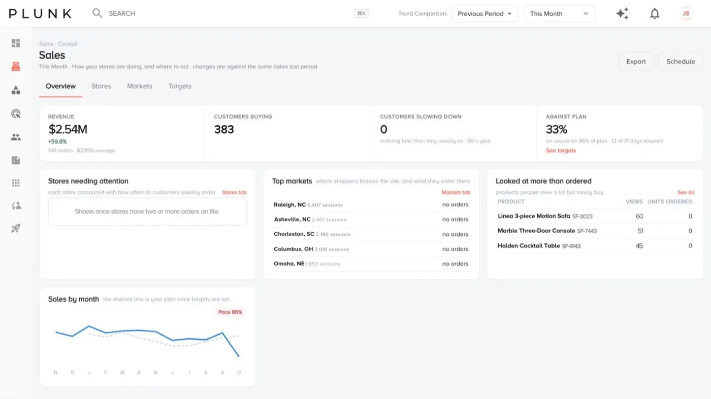Viewport: 711px width, 399px height.
Task: Open the sparkle AI assistant icon
Action: [623, 14]
